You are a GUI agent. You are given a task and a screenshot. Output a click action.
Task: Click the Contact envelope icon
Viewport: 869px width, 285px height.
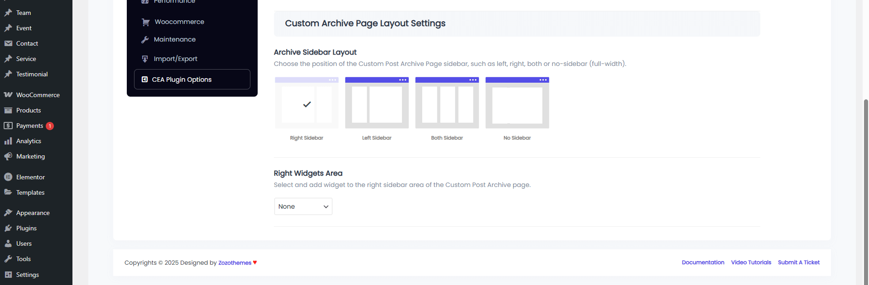tap(8, 43)
